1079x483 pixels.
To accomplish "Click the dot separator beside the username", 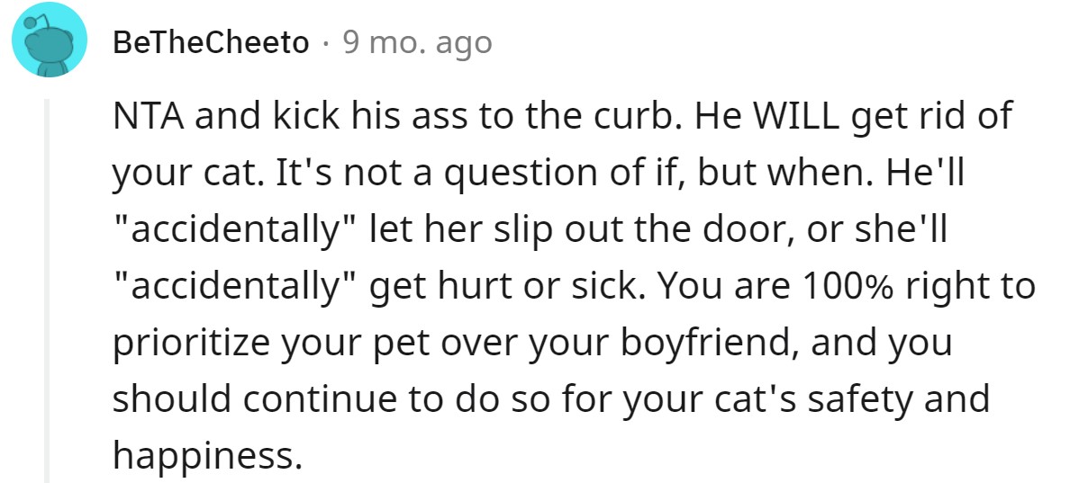I will (326, 42).
